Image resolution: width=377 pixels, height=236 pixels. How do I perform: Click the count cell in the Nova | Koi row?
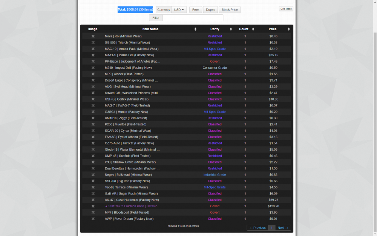[245, 36]
